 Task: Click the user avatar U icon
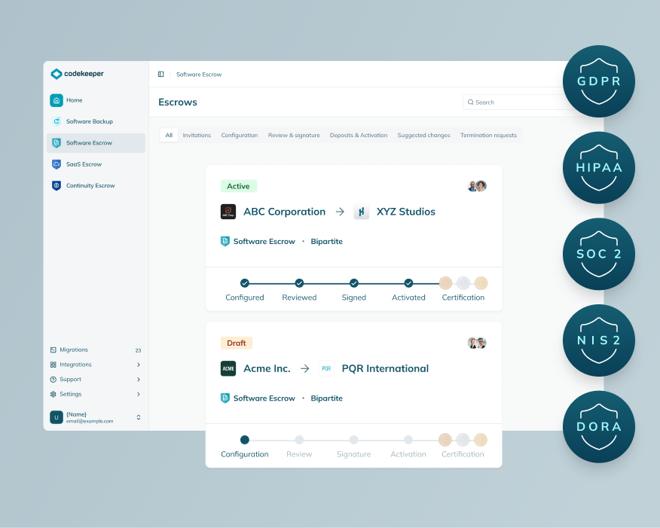(57, 417)
